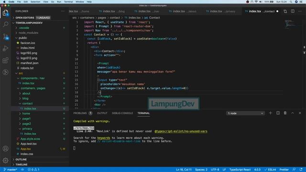Maximize the panel with the up chevron
Image resolution: width=306 pixels, height=172 pixels.
[293, 113]
